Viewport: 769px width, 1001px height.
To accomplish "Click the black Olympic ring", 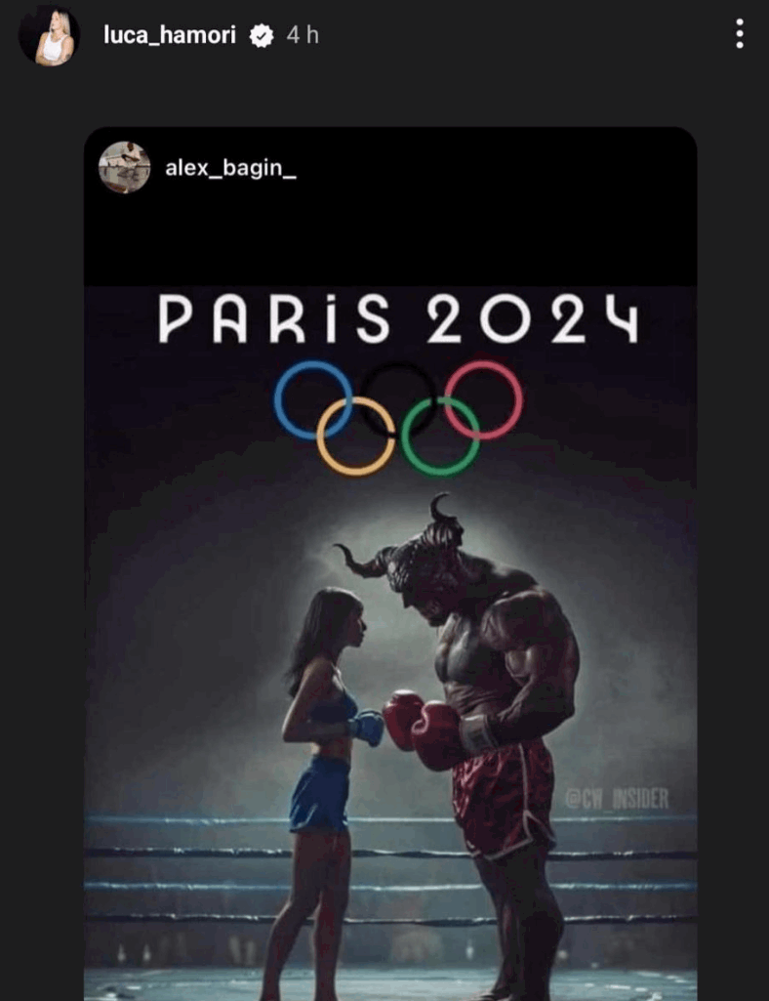I will click(398, 399).
